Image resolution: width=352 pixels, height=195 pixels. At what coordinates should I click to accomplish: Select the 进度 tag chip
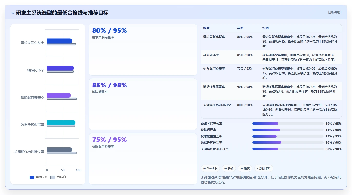pyautogui.click(x=245, y=168)
